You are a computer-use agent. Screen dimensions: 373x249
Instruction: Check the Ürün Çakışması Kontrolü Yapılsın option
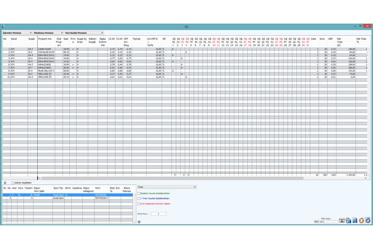pyautogui.click(x=139, y=204)
